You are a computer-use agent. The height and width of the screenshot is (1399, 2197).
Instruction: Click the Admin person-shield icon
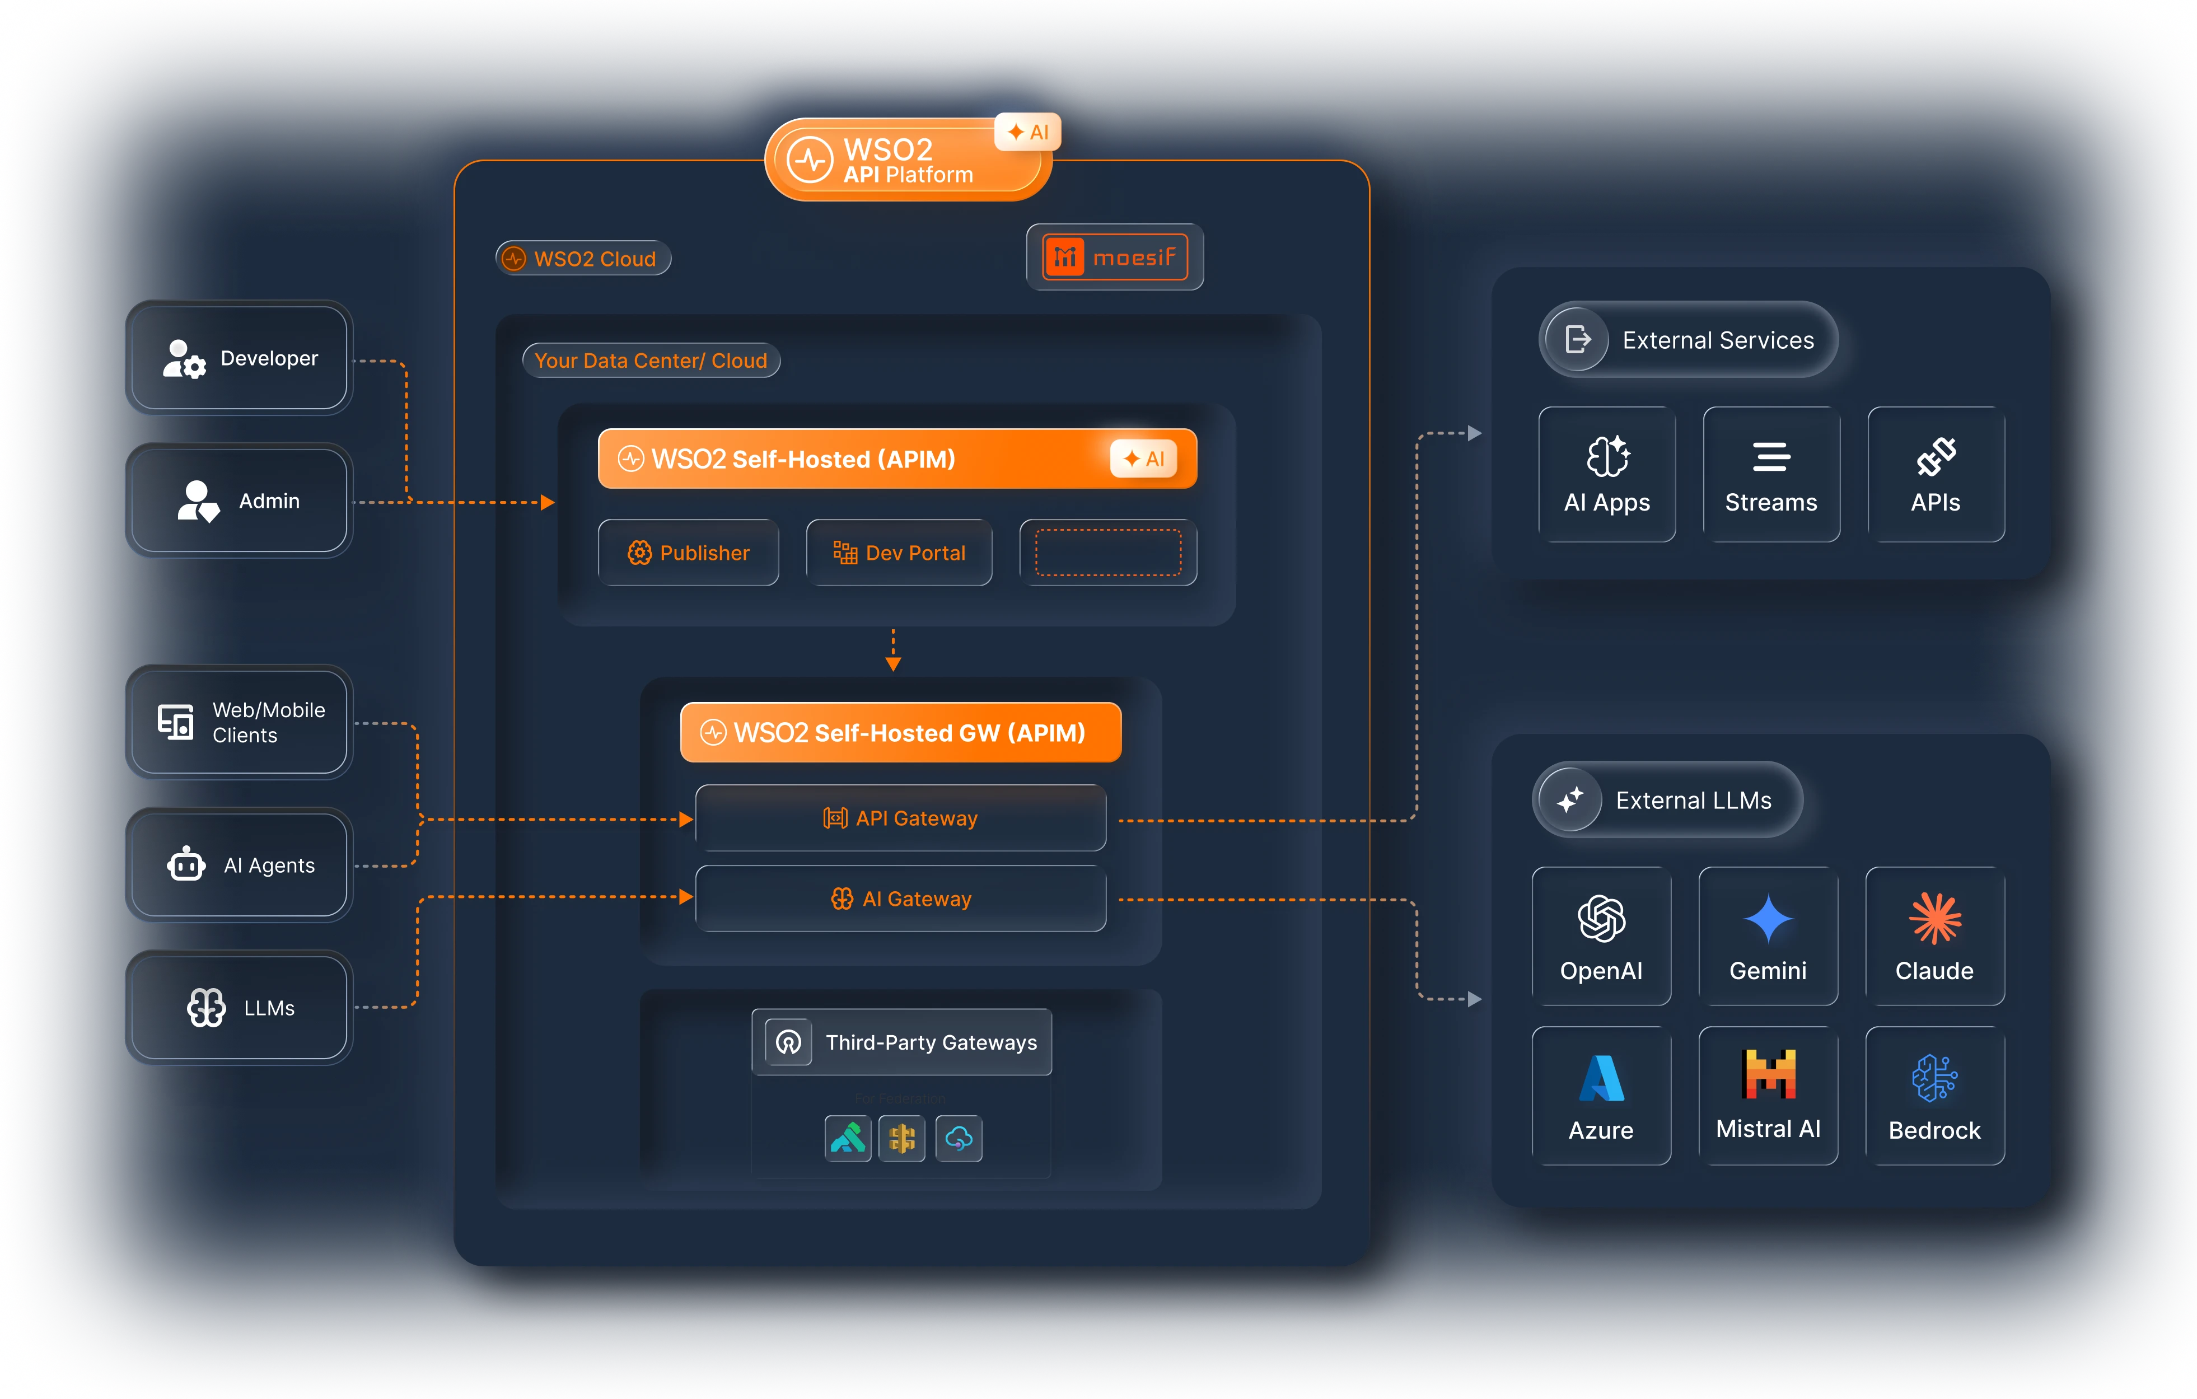coord(198,500)
